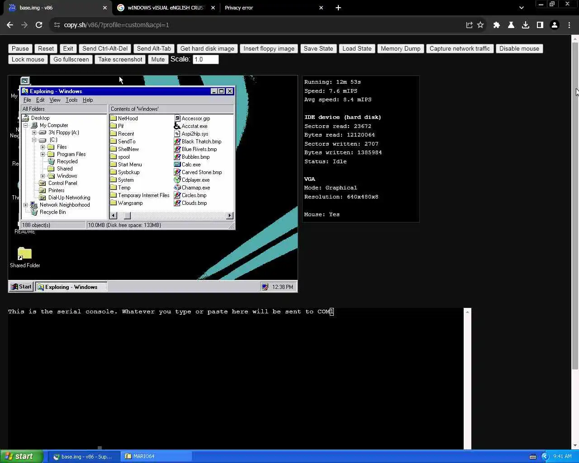Image resolution: width=579 pixels, height=463 pixels.
Task: Click the Exploring - Windows taskbar button
Action: tap(71, 287)
